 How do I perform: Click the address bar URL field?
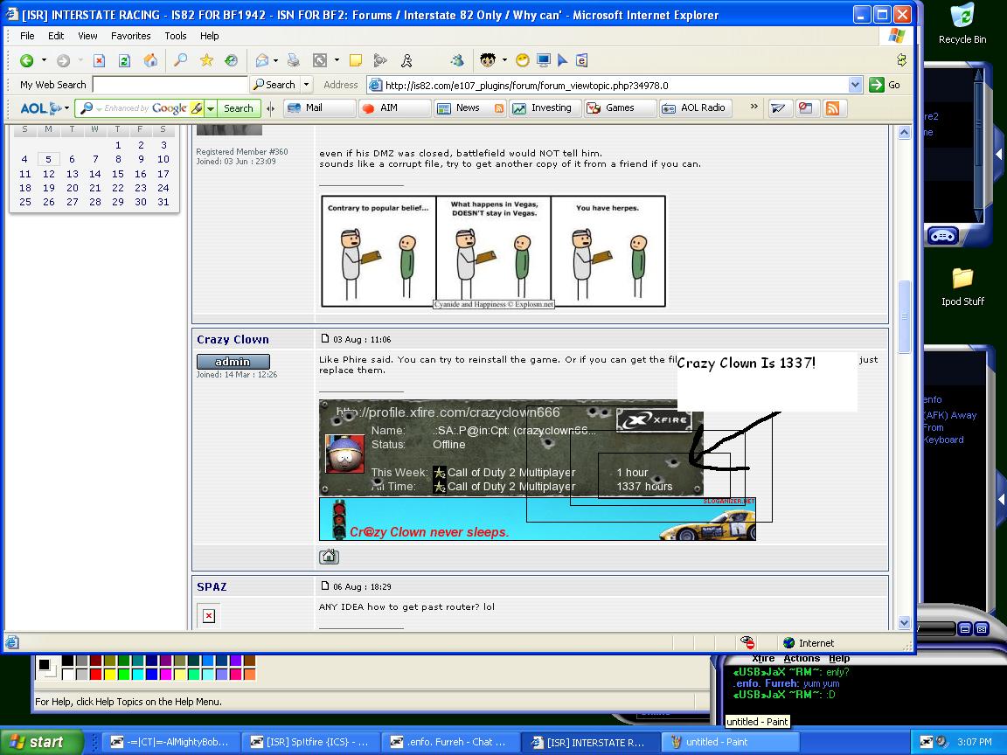[x=615, y=85]
